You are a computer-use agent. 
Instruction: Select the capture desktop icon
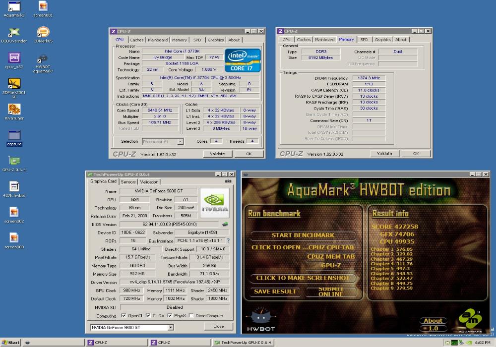coord(14,138)
